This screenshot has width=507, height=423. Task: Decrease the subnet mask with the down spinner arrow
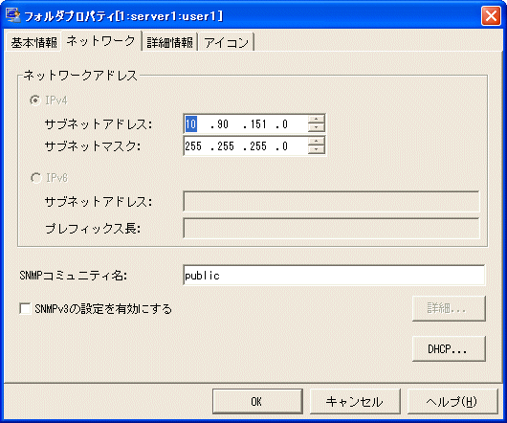coord(316,149)
